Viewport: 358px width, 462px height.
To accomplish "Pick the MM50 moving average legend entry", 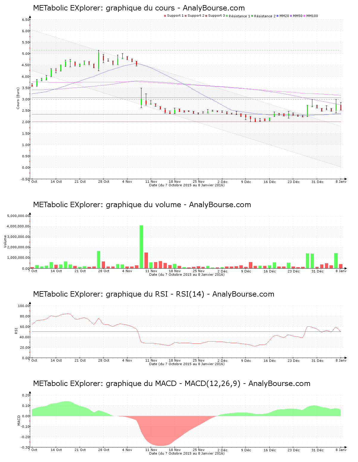I will tap(296, 16).
